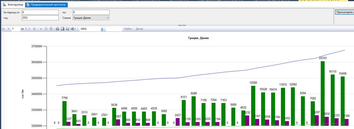Screen dimensions: 354x129
Task: Switch to print layout view
Action: [62, 29]
